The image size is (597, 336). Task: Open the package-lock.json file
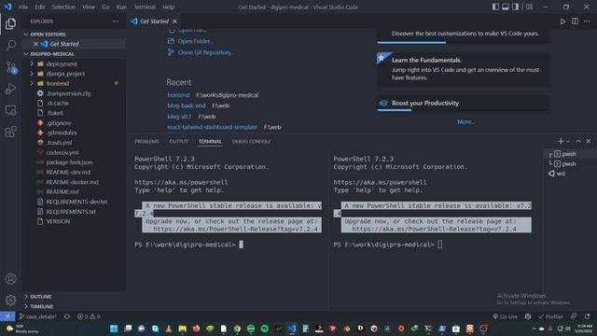(x=69, y=162)
